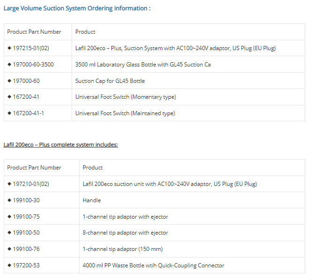The height and width of the screenshot is (280, 314).
Task: Click the underlined Lafil 200eco – Plus complete system heading
Action: coord(61,145)
